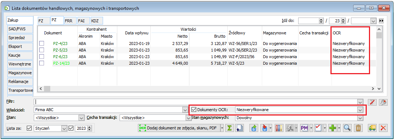Click the green delivery truck icon
This screenshot has width=395, height=140.
click(372, 128)
